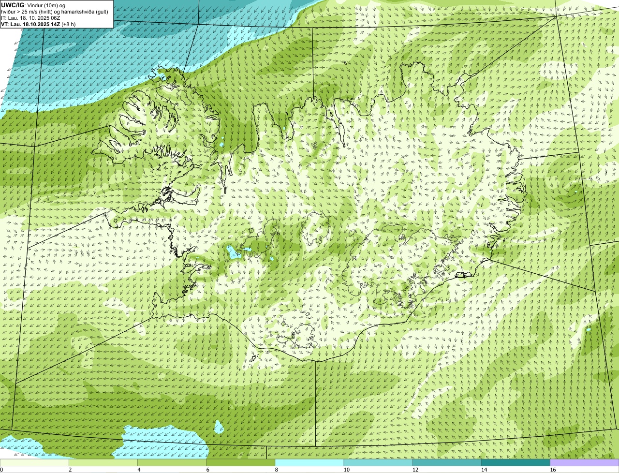Click the 4–6 legend color segment
The height and width of the screenshot is (473, 619).
point(172,463)
